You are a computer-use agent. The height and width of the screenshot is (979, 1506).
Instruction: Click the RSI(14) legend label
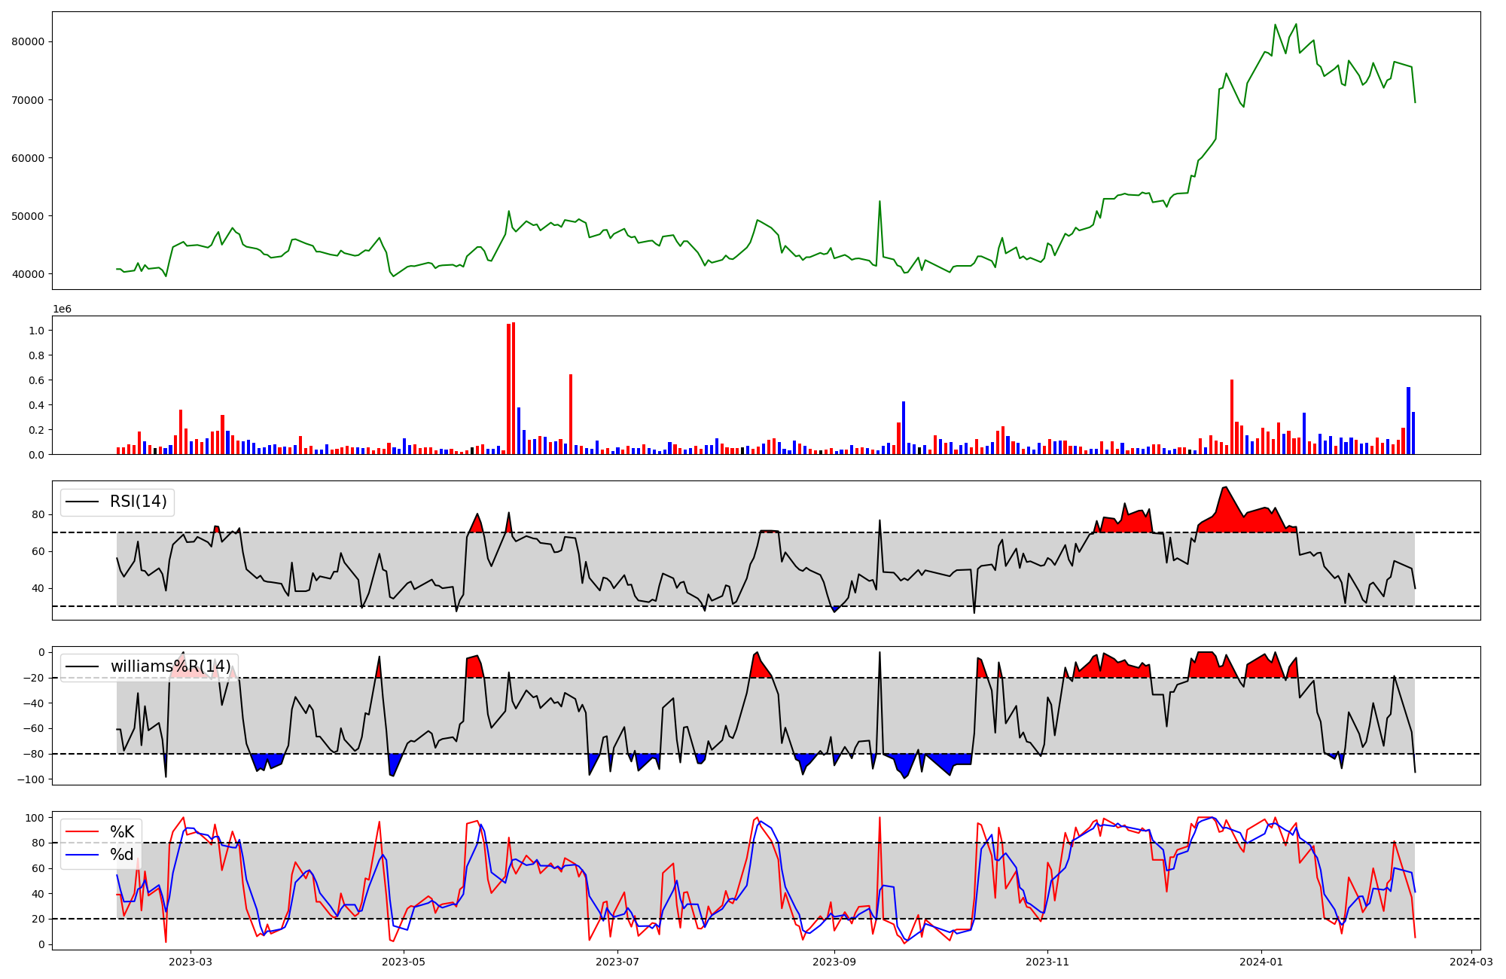click(139, 502)
